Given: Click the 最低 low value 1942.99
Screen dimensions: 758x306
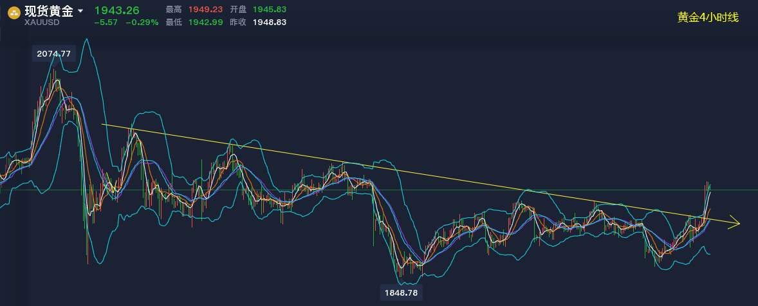Looking at the screenshot, I should (205, 22).
